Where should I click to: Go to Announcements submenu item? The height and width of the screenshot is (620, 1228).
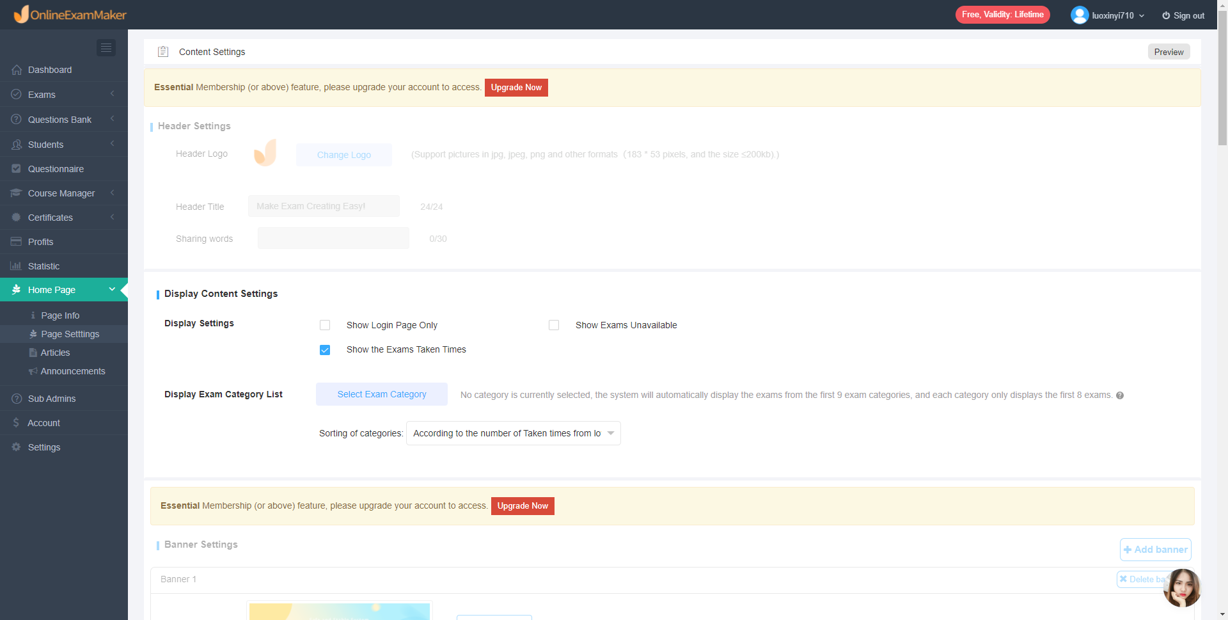73,371
